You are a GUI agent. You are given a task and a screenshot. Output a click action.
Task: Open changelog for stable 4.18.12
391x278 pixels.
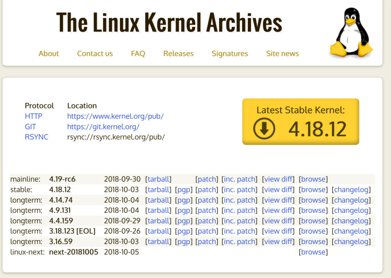tap(351, 190)
